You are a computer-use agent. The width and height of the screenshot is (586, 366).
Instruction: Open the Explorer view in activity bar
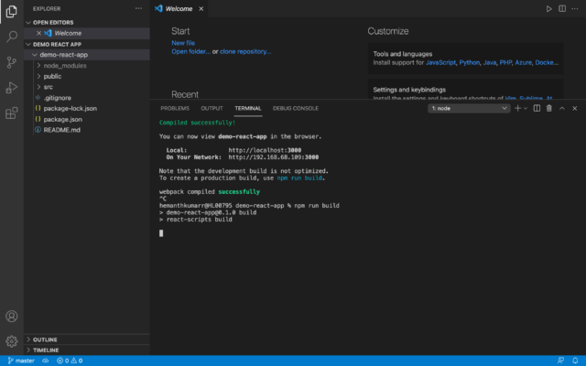12,12
